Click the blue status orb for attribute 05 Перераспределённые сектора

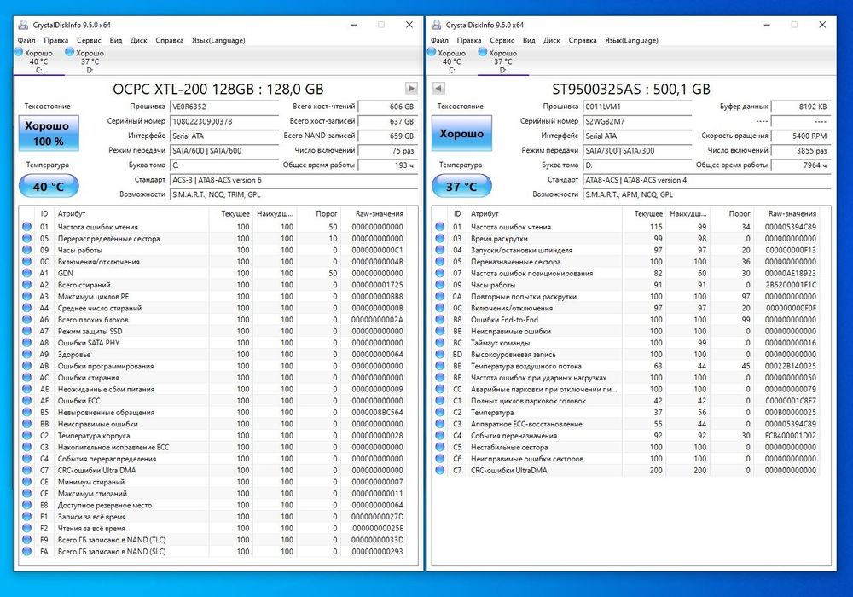point(26,238)
